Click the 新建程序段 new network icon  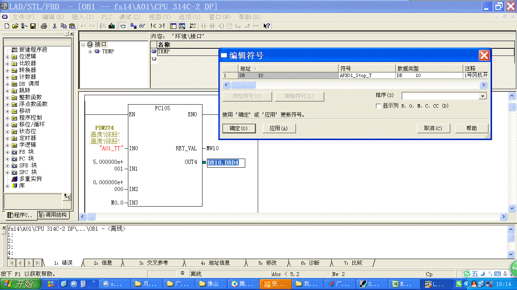14,50
